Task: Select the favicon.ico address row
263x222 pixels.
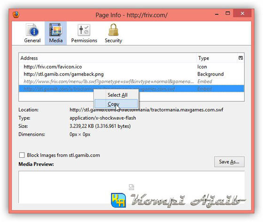Action: (131, 67)
